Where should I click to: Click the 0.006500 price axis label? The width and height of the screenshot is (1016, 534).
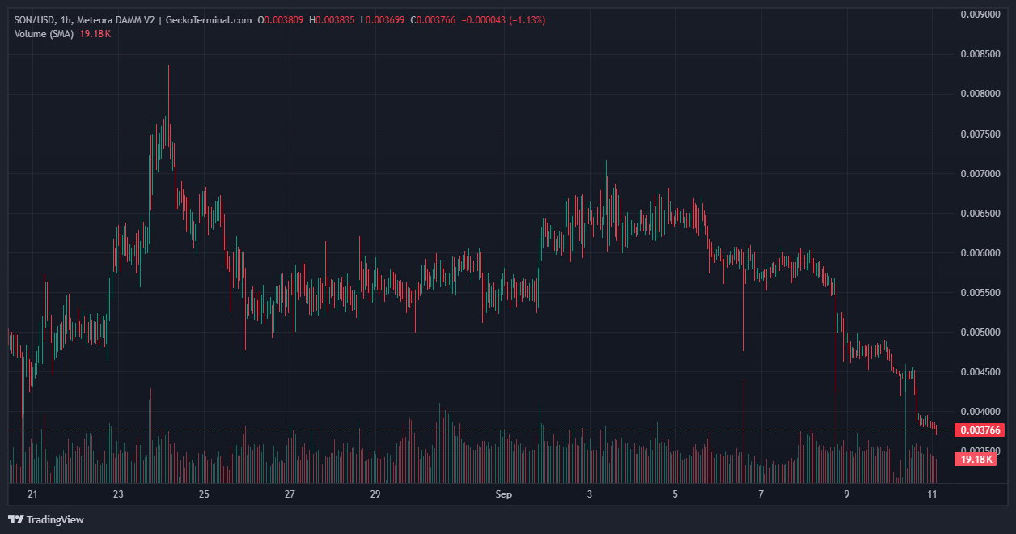[980, 214]
